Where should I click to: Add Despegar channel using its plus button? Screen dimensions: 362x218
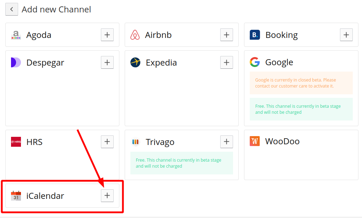[x=107, y=62]
